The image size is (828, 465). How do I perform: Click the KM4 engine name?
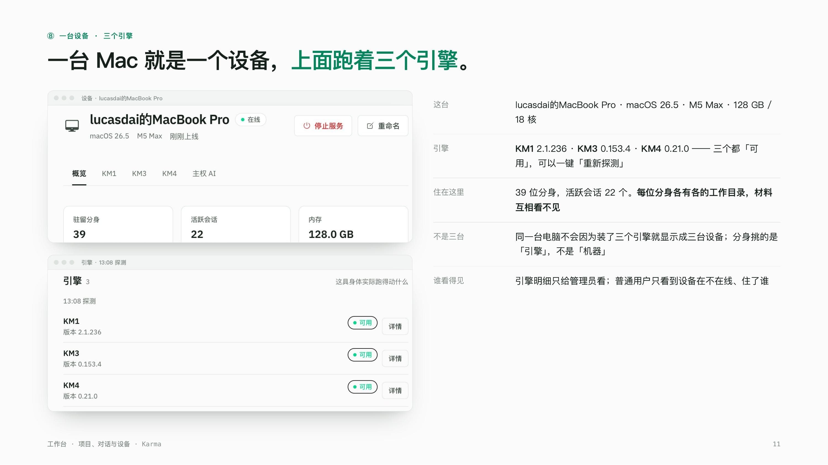click(71, 385)
